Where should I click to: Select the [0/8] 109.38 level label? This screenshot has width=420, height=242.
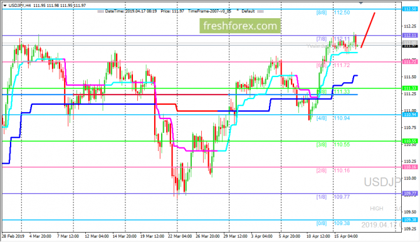pos(333,224)
